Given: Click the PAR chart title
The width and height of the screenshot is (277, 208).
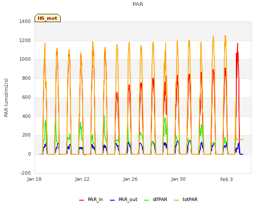Looking at the screenshot, I should coord(138,4).
